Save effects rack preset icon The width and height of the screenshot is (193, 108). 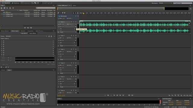click(x=49, y=36)
